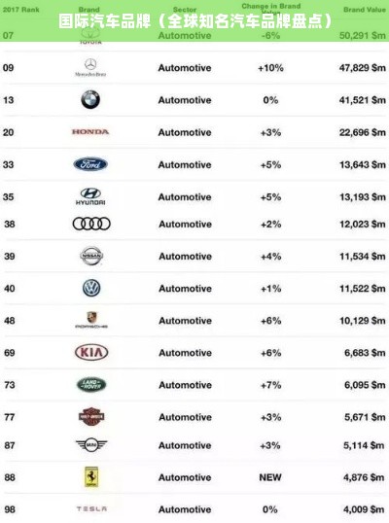Select the Tesla wordmark logo
The height and width of the screenshot is (523, 389).
(91, 509)
